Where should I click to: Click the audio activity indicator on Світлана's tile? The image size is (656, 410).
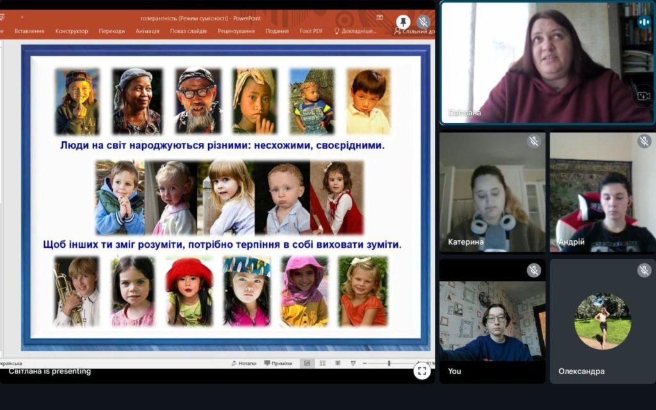pos(644,22)
